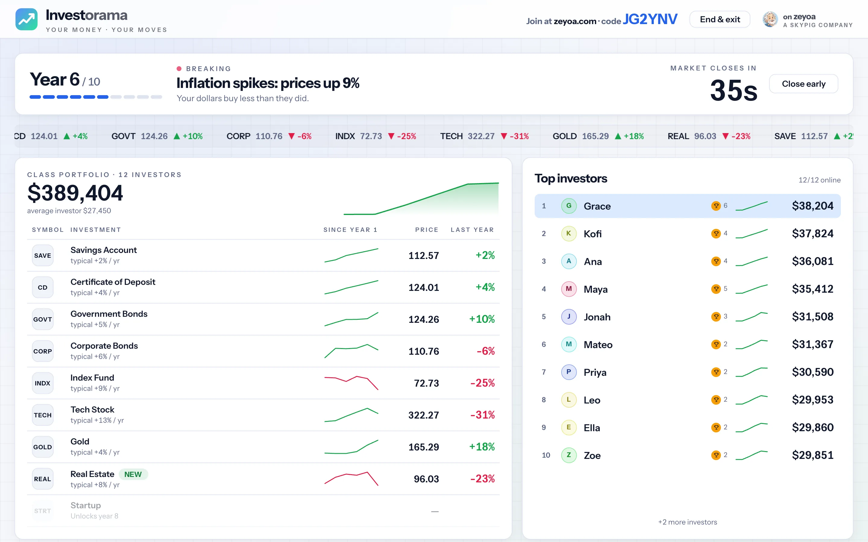Click the class portfolio growth chart
The height and width of the screenshot is (542, 868).
point(421,199)
